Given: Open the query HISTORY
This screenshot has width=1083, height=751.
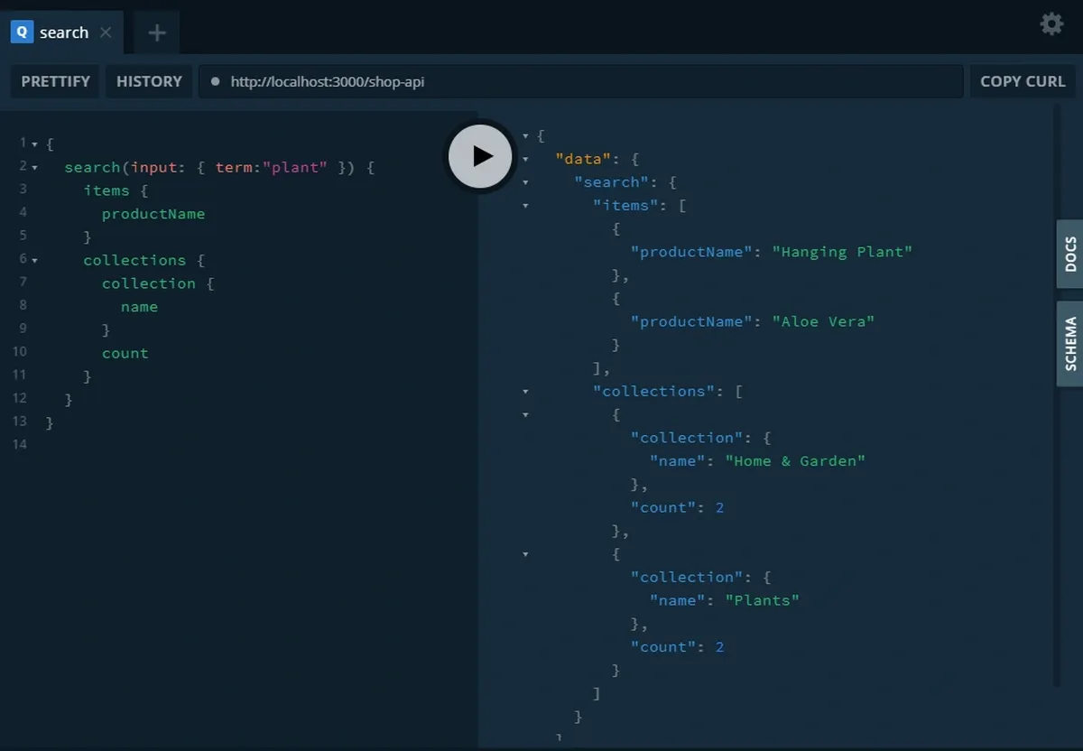Looking at the screenshot, I should coord(149,81).
